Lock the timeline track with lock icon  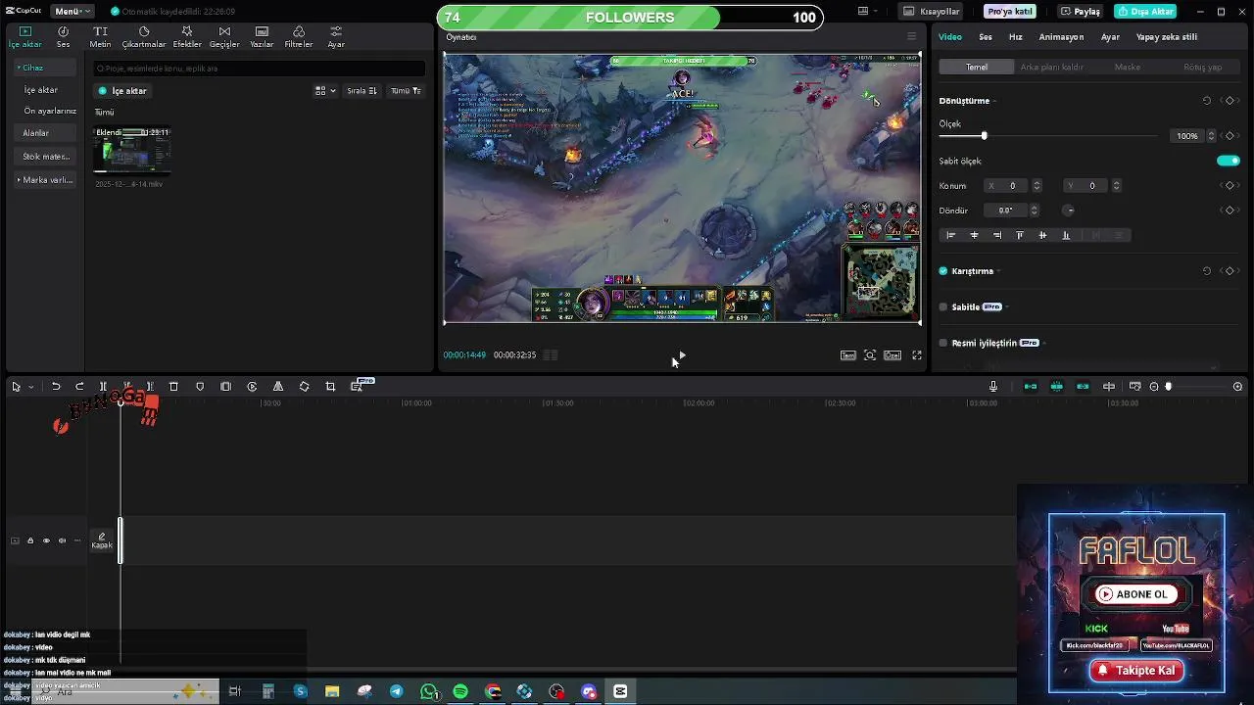point(30,540)
